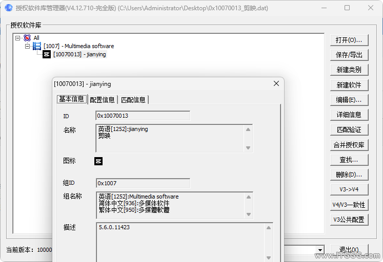383x262 pixels.
Task: Click the jianying tree item icon
Action: click(47, 54)
